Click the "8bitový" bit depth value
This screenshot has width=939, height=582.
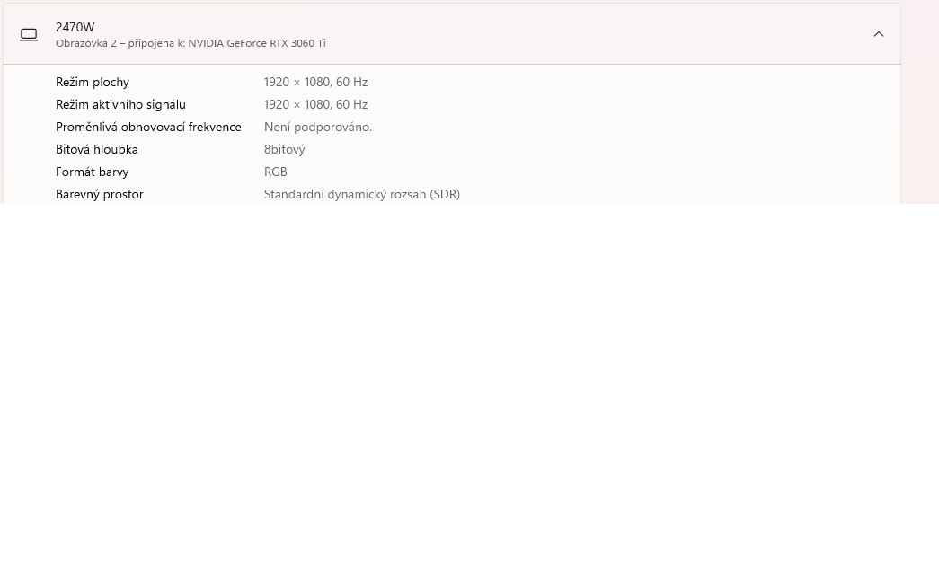coord(285,149)
